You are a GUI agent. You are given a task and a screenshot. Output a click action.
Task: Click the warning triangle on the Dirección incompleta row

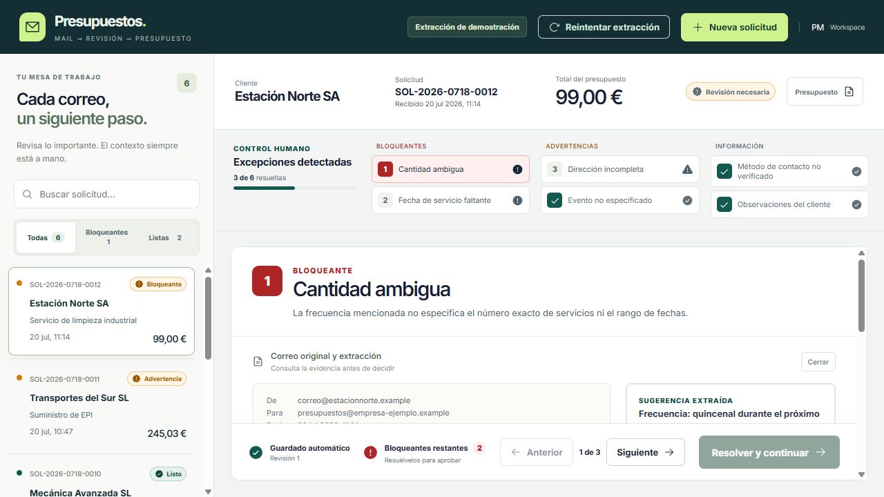pyautogui.click(x=687, y=169)
